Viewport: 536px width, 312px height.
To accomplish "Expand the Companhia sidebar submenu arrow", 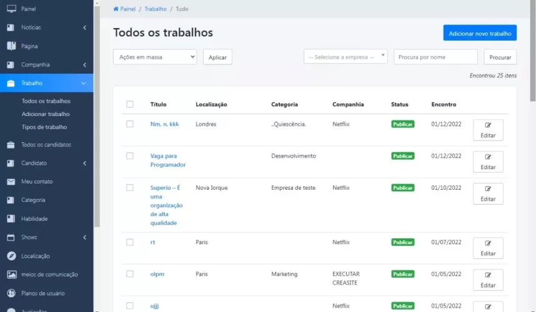I will point(84,65).
